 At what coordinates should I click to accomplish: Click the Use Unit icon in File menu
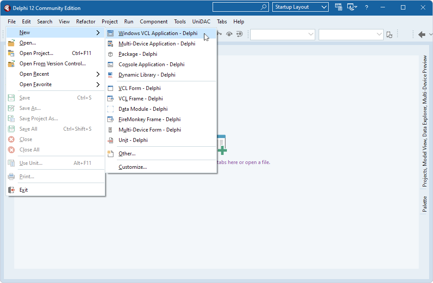11,163
